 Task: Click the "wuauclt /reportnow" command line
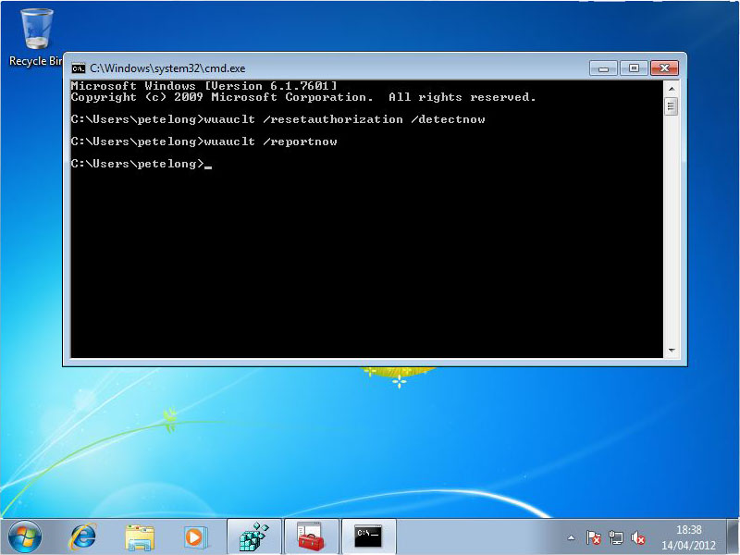click(x=270, y=142)
